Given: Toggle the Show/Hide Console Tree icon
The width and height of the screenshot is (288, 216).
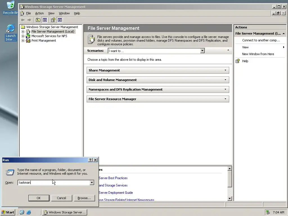Looking at the screenshot, I should [45, 20].
